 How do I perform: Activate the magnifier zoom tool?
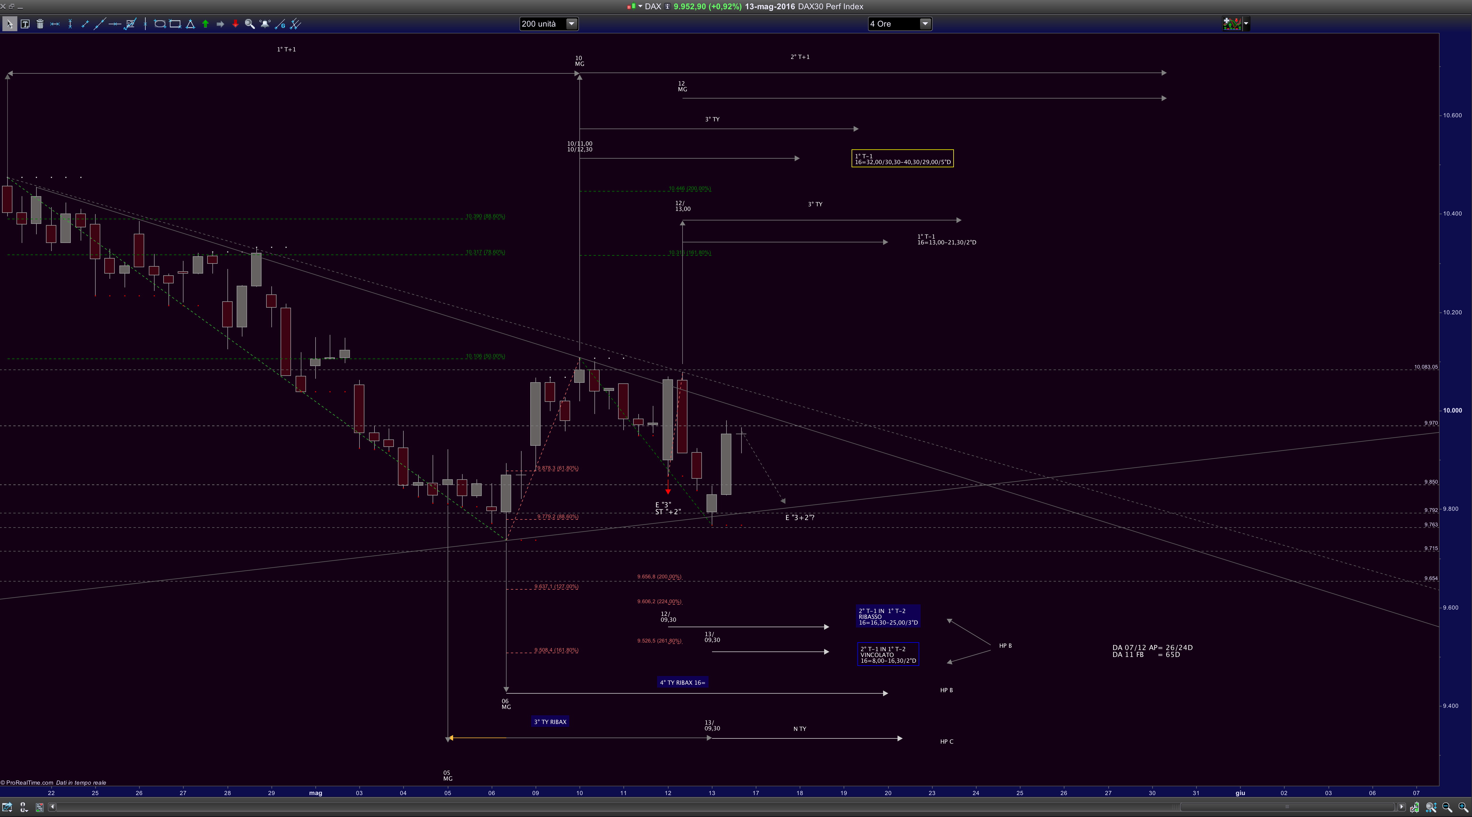[250, 24]
